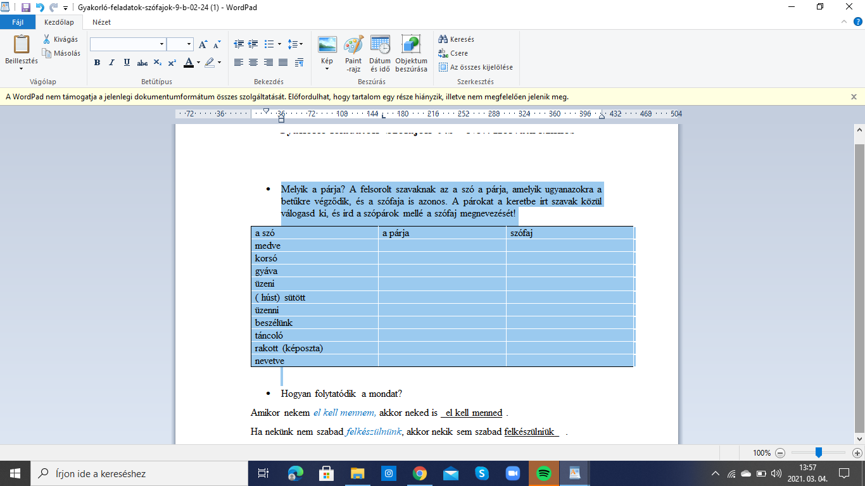Viewport: 865px width, 486px height.
Task: Click the grow font size icon
Action: pos(203,44)
